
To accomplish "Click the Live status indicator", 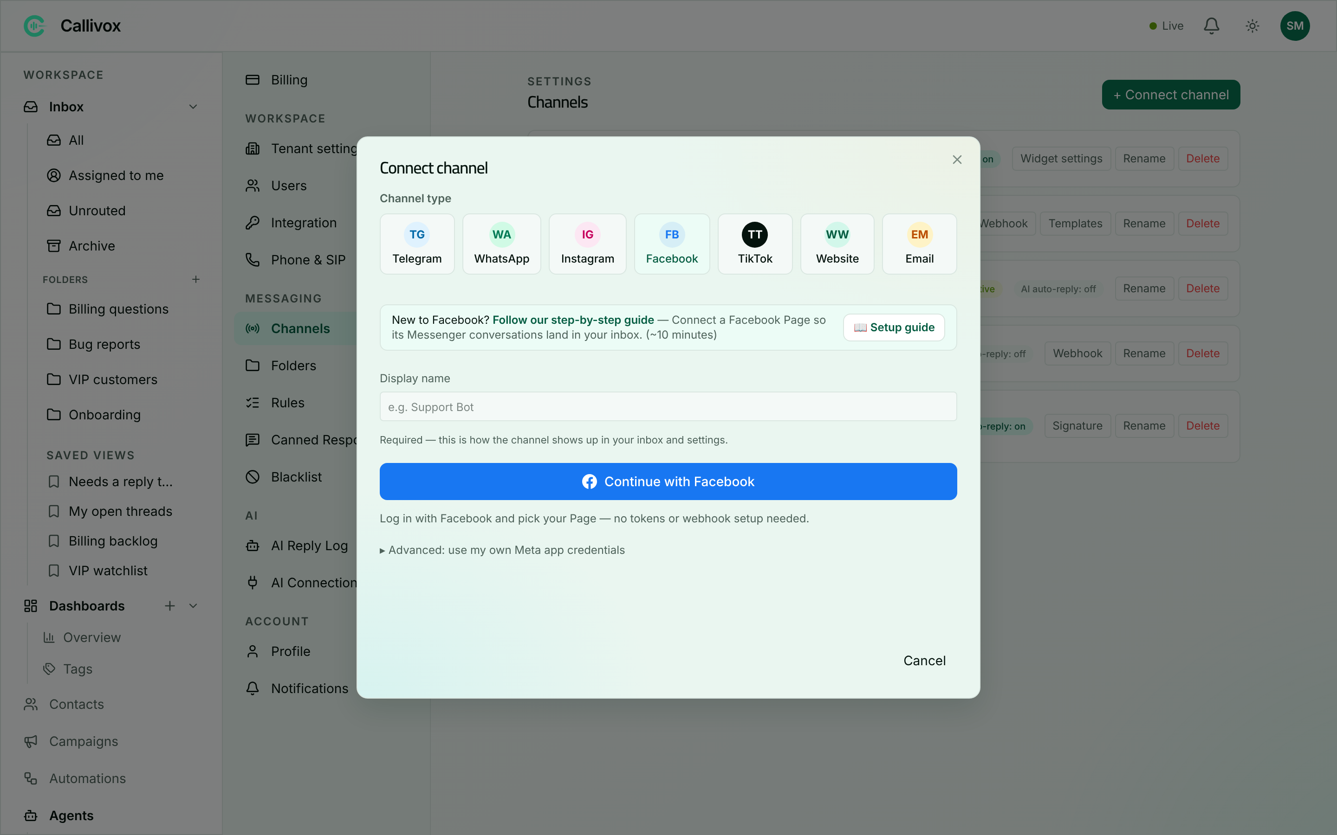I will [1166, 26].
